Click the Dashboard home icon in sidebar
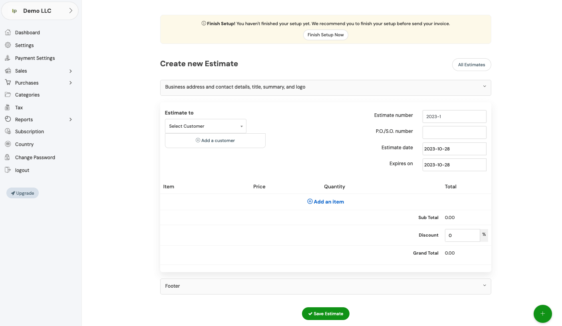The height and width of the screenshot is (326, 562). click(8, 32)
